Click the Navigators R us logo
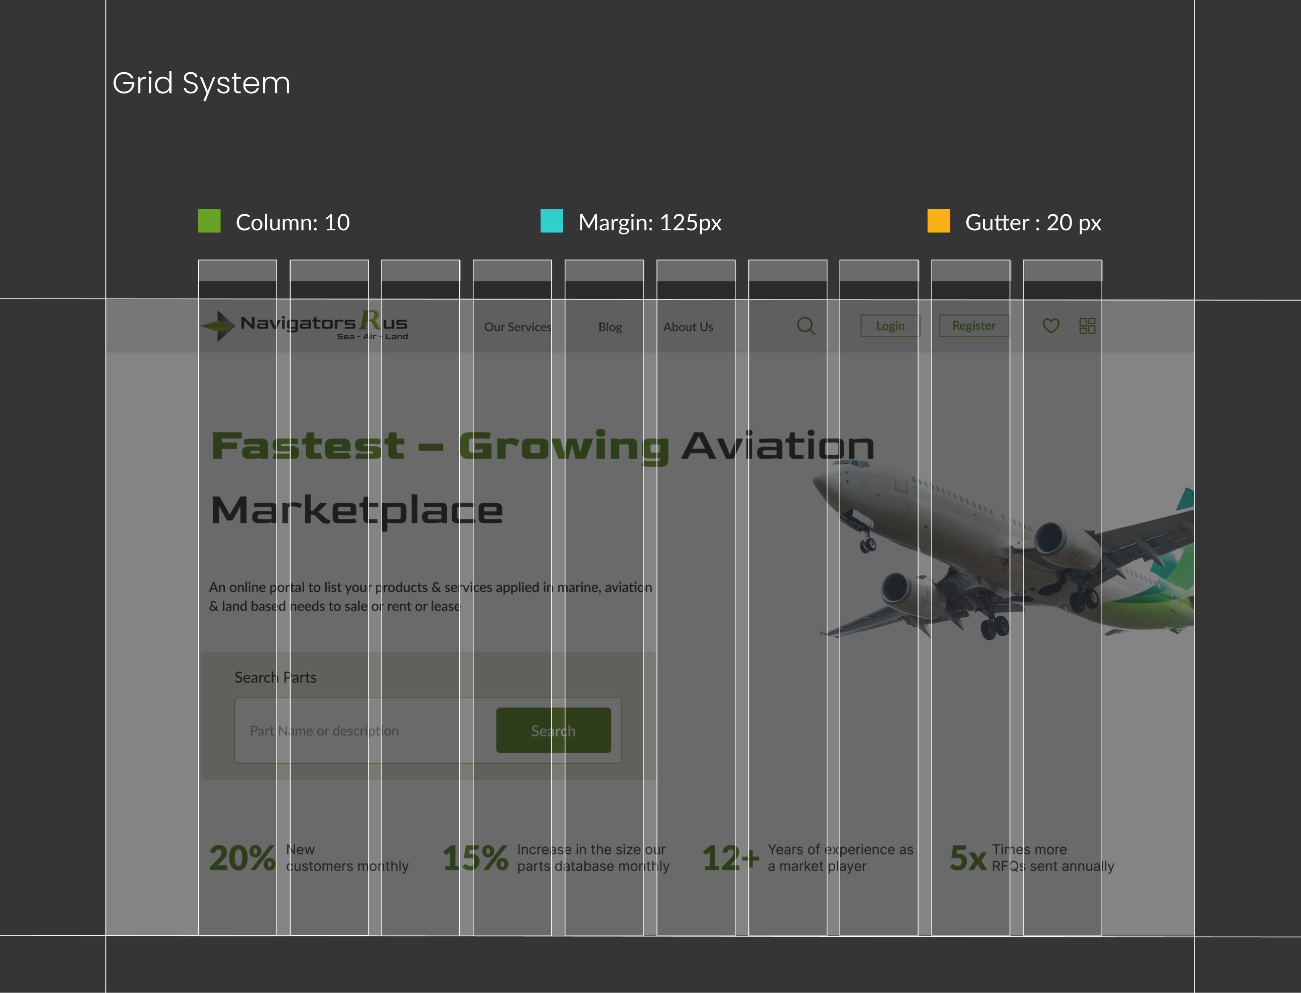The image size is (1301, 993). [x=304, y=325]
